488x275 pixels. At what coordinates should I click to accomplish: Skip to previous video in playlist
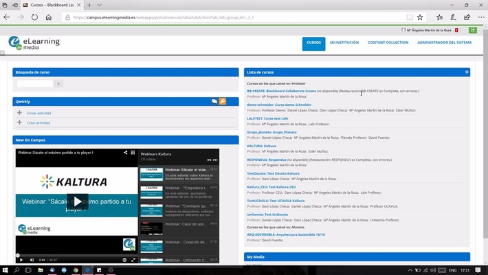(x=209, y=159)
